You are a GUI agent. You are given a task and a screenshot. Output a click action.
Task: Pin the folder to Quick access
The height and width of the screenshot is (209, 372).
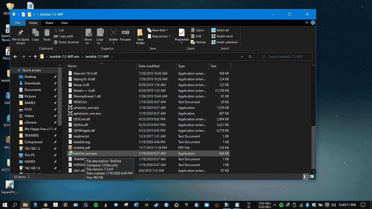click(20, 36)
